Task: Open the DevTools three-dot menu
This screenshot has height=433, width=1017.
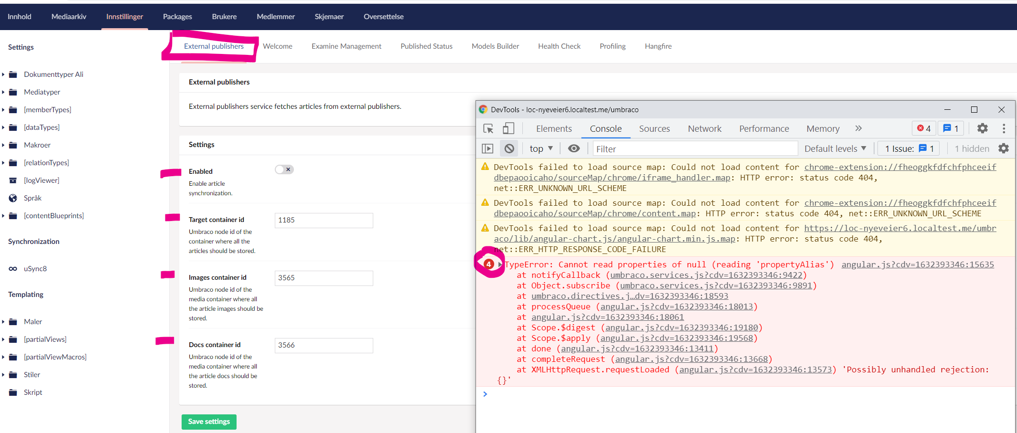Action: (1004, 128)
